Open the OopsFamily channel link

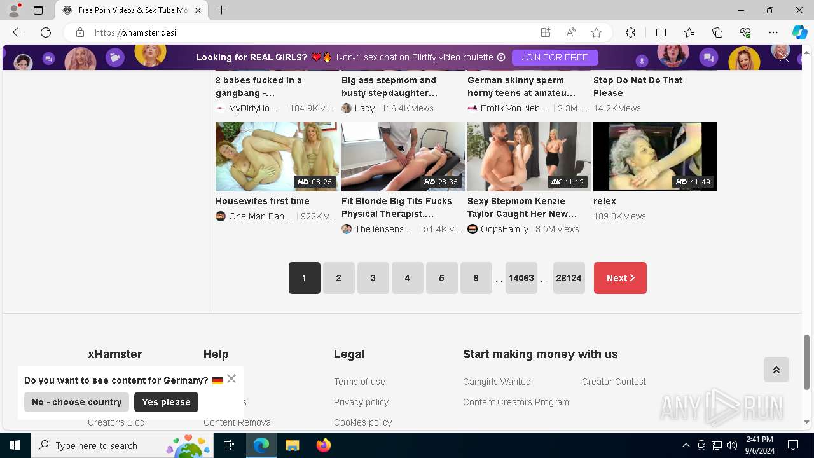(x=504, y=229)
